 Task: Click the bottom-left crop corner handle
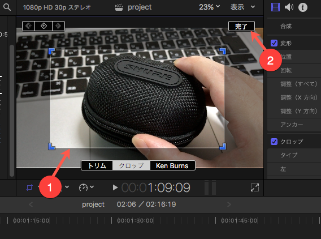coord(51,146)
